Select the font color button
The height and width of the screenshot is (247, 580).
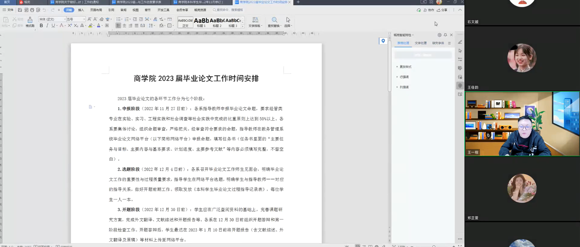(x=98, y=25)
